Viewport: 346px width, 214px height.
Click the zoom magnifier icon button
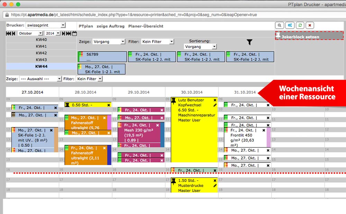(280, 26)
